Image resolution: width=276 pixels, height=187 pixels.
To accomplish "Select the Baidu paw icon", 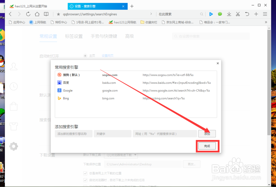I will tap(59, 82).
